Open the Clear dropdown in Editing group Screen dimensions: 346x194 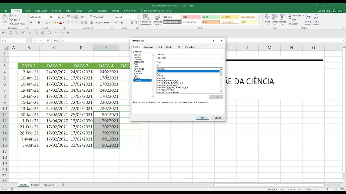(x=294, y=24)
